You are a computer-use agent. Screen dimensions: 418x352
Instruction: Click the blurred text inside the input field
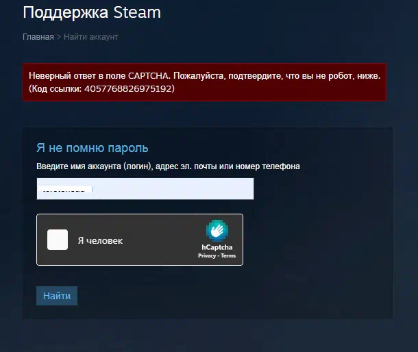click(65, 189)
